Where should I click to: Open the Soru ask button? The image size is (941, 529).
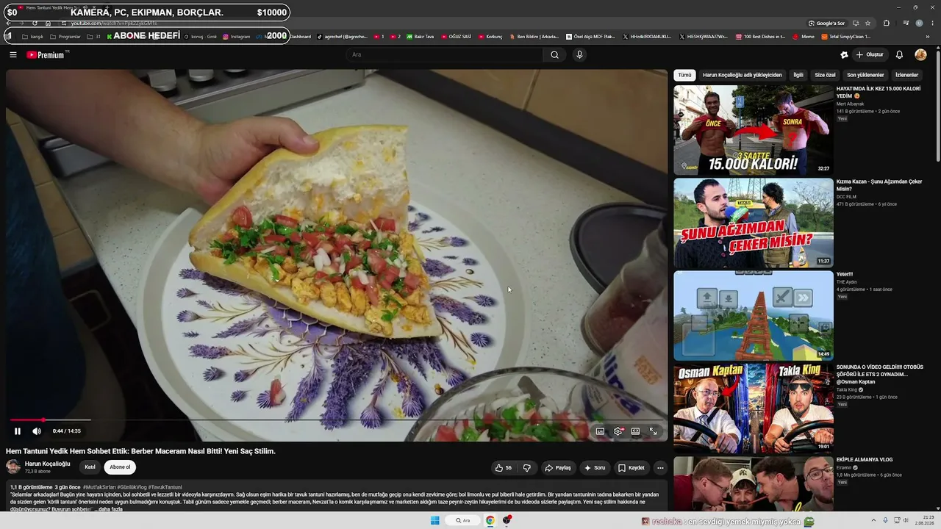[x=595, y=467]
